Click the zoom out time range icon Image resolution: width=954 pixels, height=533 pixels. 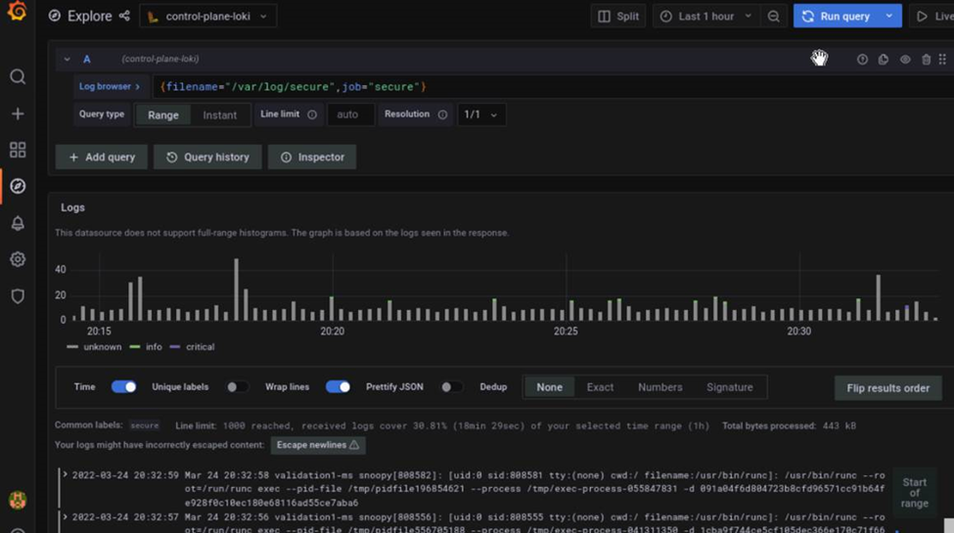tap(773, 17)
